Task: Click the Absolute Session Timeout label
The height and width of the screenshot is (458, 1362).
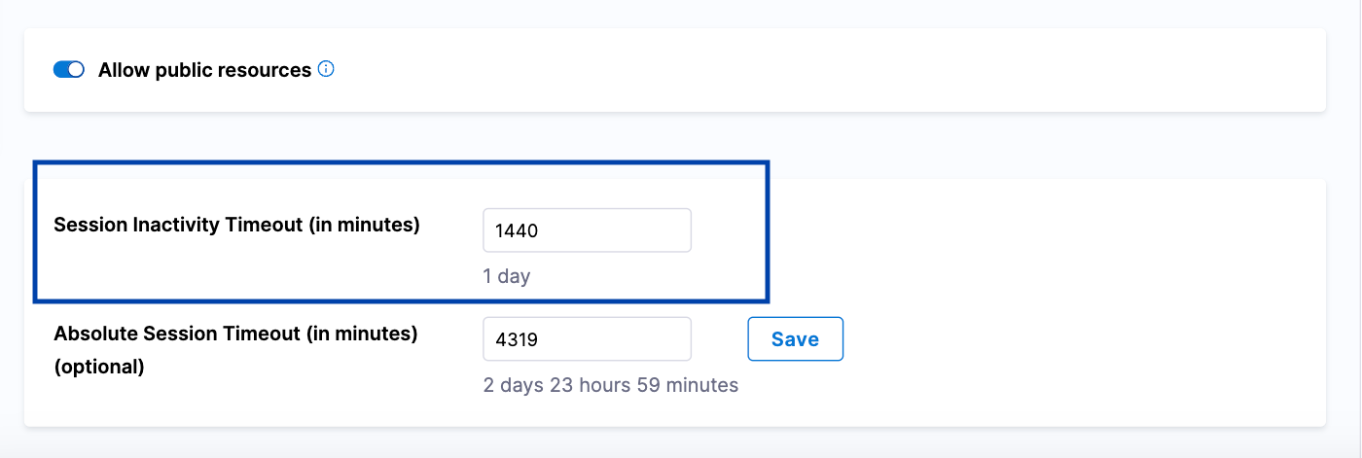Action: [235, 334]
